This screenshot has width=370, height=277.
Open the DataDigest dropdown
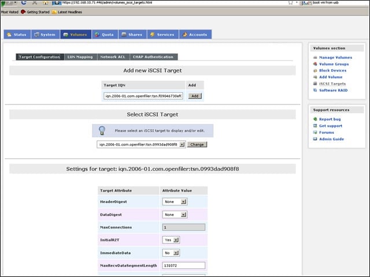tap(175, 215)
